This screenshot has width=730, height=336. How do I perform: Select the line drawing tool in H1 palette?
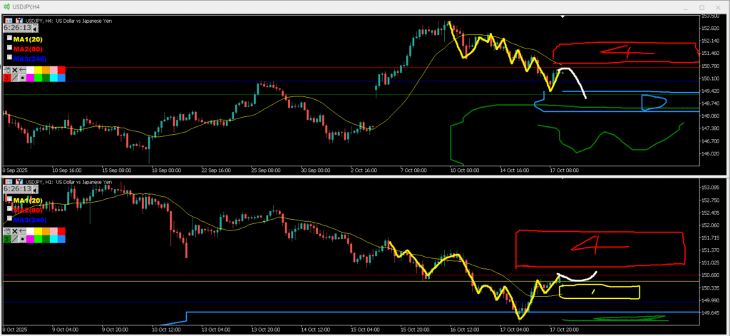click(x=16, y=240)
